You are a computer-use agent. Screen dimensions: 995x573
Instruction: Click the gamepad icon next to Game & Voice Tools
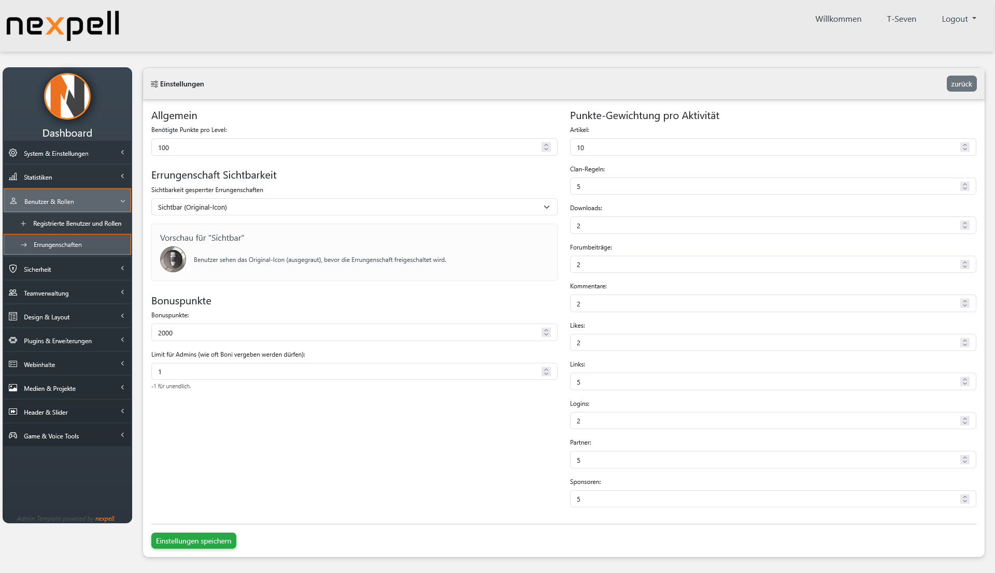tap(12, 436)
